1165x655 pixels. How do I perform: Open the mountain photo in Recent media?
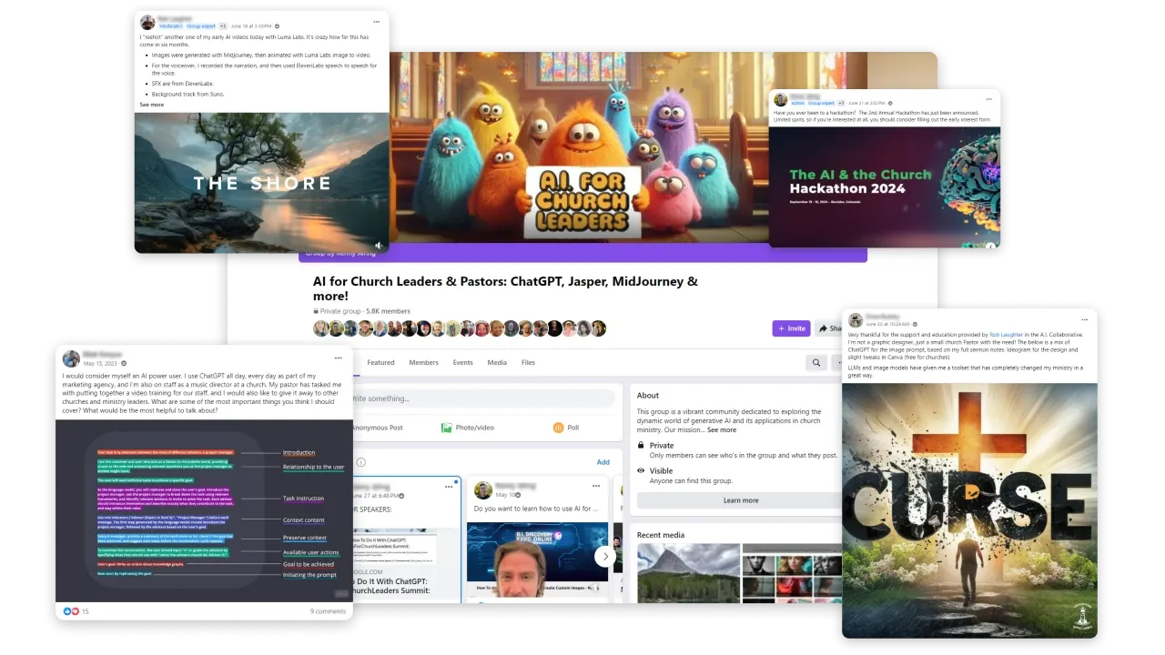pos(688,573)
